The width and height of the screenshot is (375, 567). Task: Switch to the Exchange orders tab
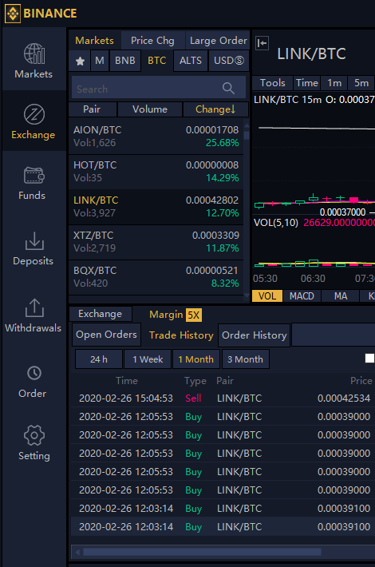point(101,314)
